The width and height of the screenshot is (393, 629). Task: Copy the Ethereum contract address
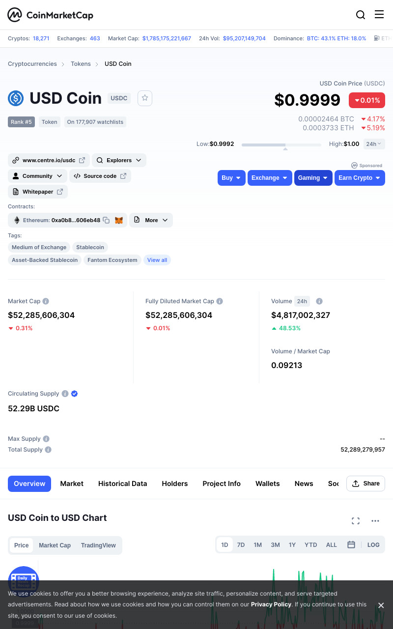[106, 220]
